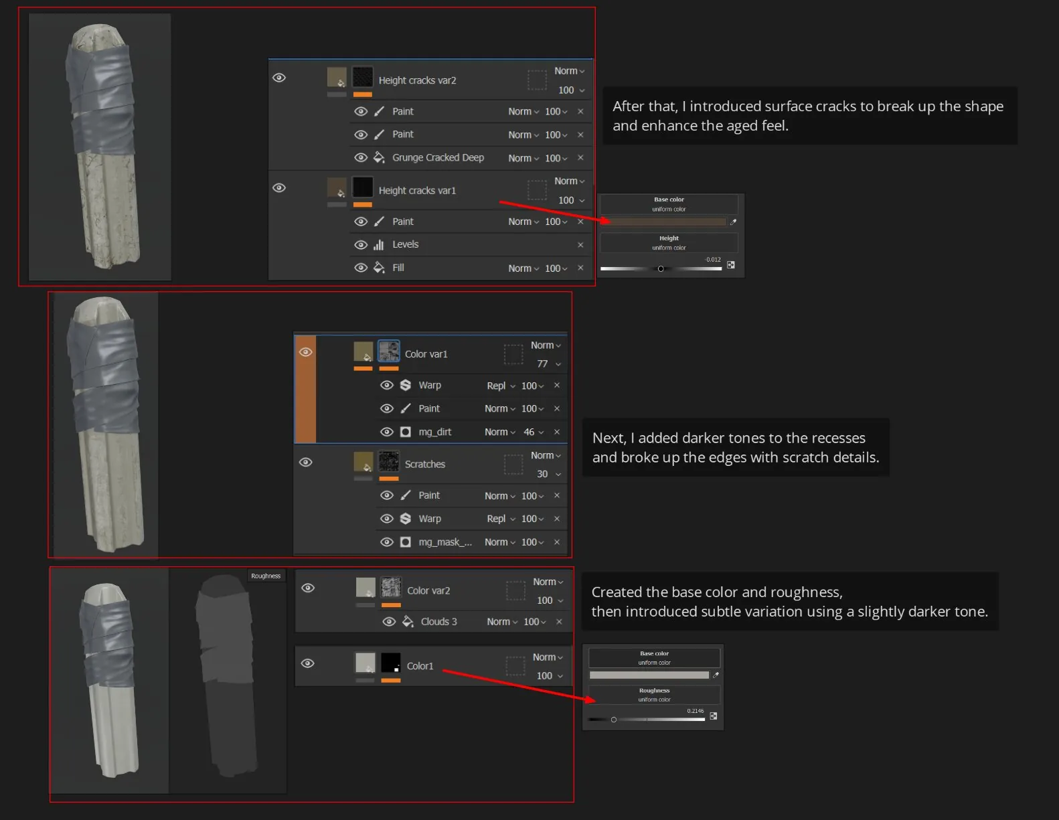Toggle the Levels effect visibility
1059x820 pixels.
coord(361,245)
